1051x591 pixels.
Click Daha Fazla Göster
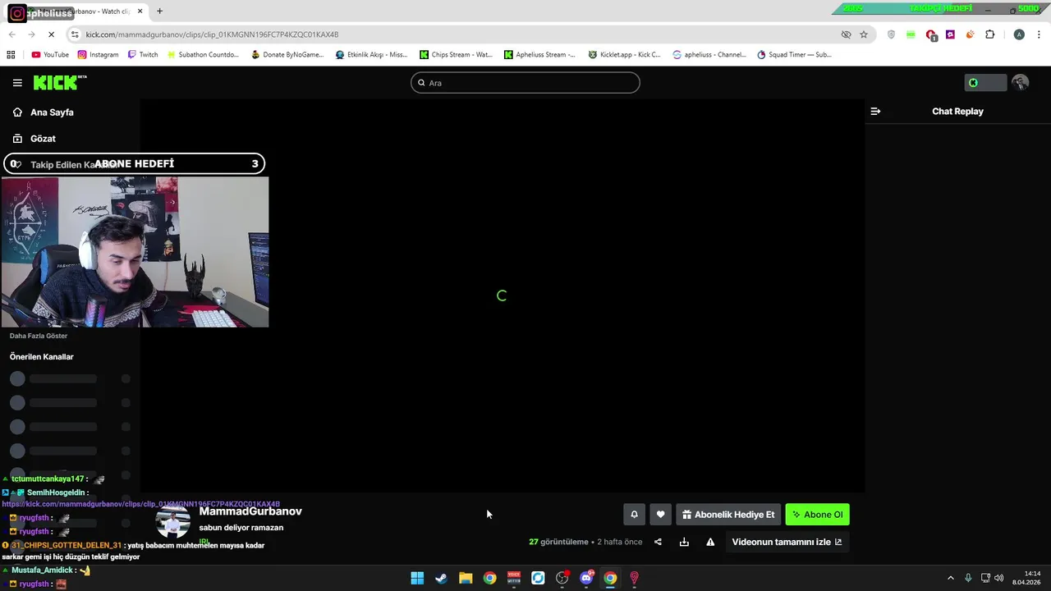(x=39, y=336)
